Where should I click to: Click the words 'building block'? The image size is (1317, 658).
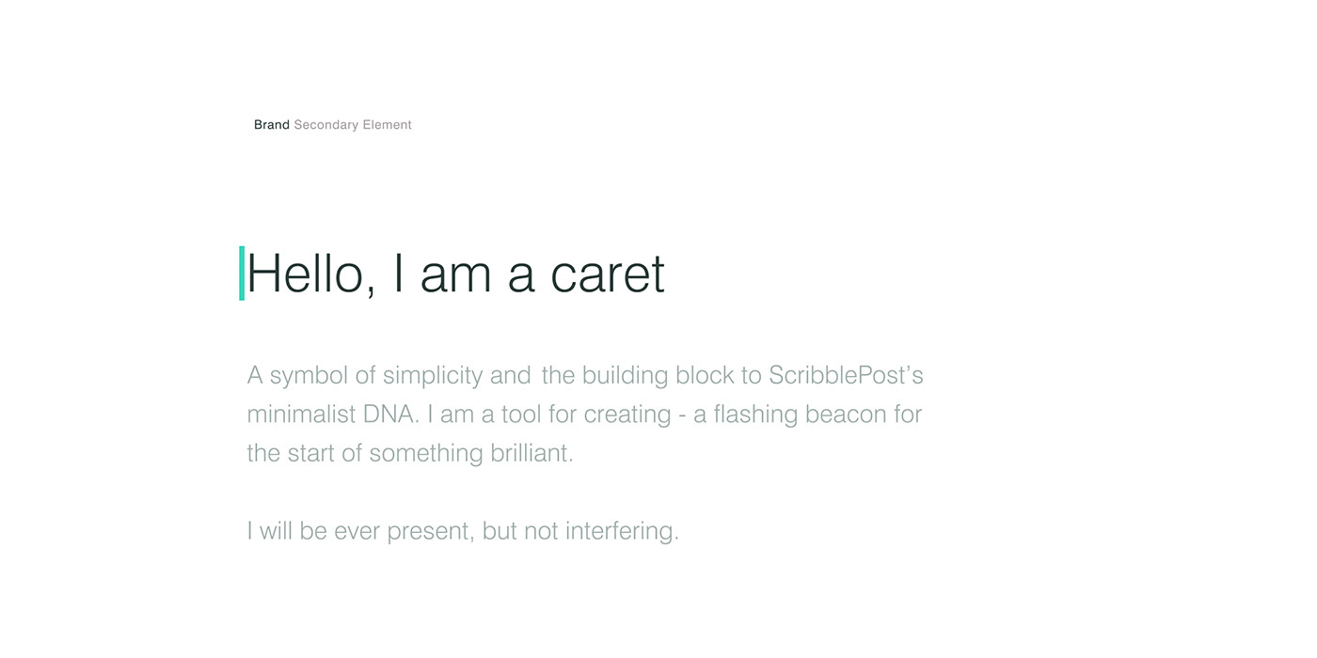[658, 376]
